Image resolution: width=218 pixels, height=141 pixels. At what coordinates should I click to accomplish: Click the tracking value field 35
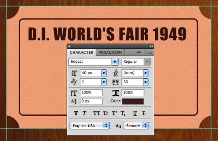[x=133, y=82]
